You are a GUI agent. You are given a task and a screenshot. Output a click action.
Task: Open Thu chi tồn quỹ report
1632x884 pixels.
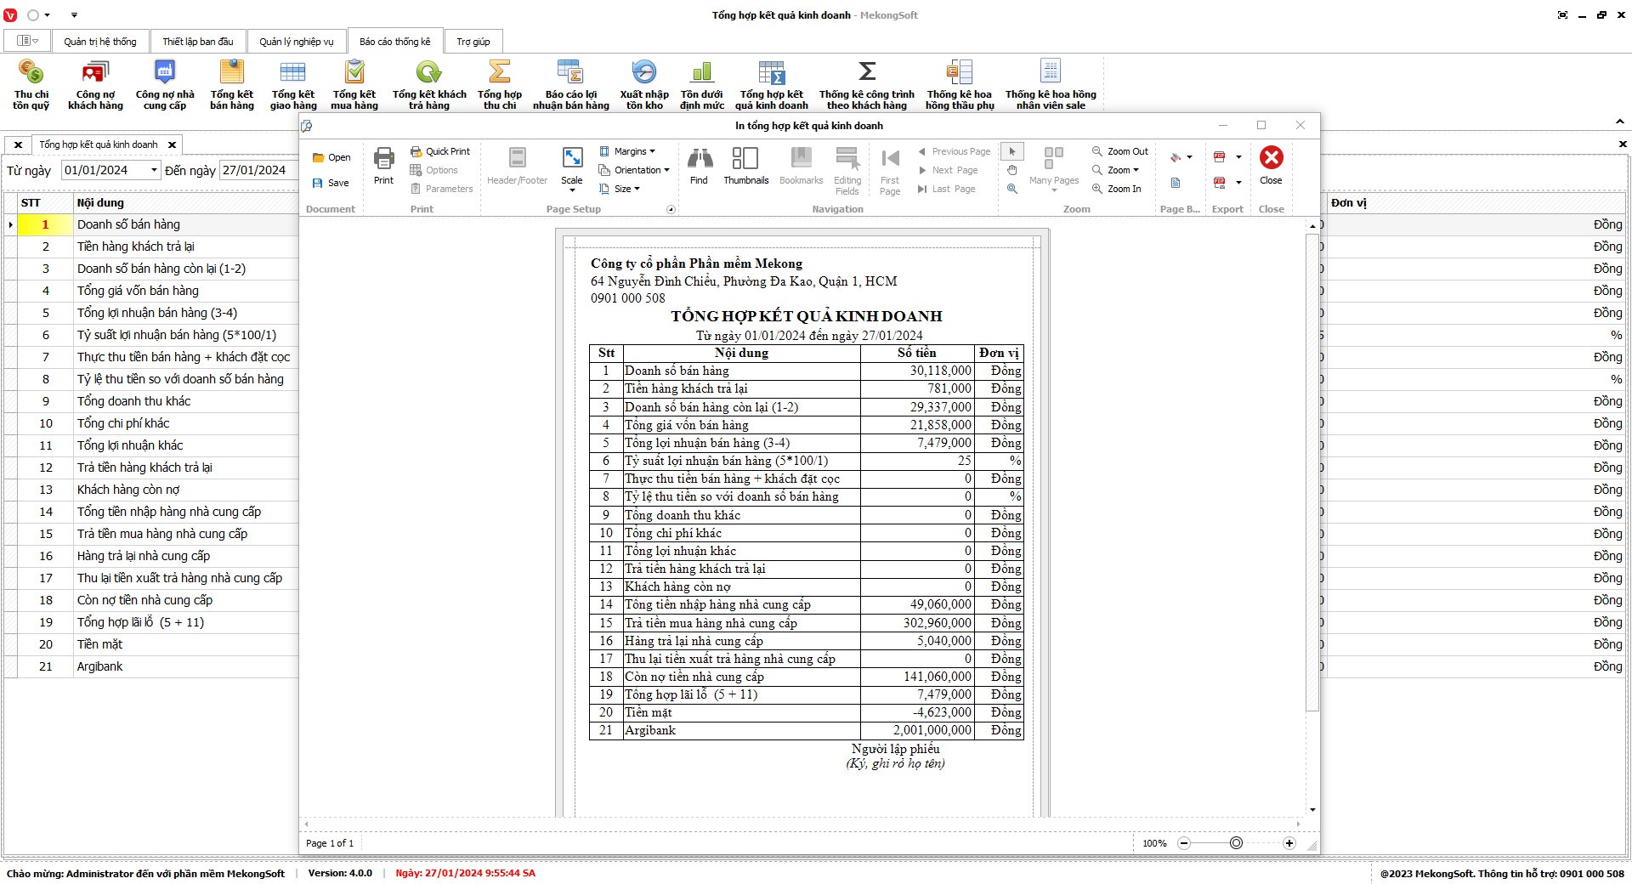click(x=31, y=85)
